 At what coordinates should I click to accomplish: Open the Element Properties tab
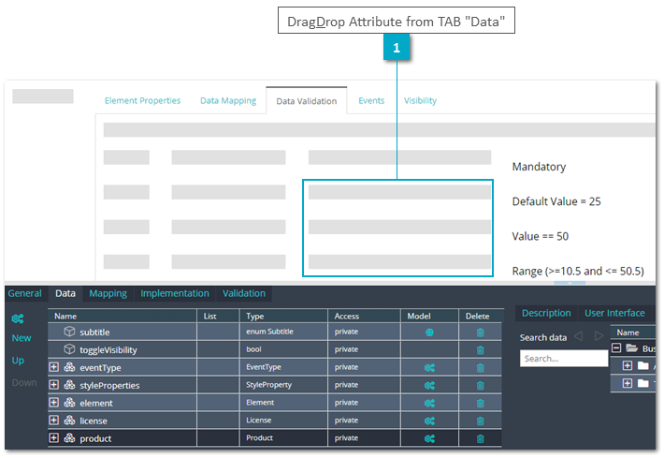(142, 100)
